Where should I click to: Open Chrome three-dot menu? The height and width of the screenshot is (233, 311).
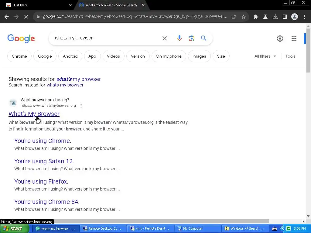point(304,17)
